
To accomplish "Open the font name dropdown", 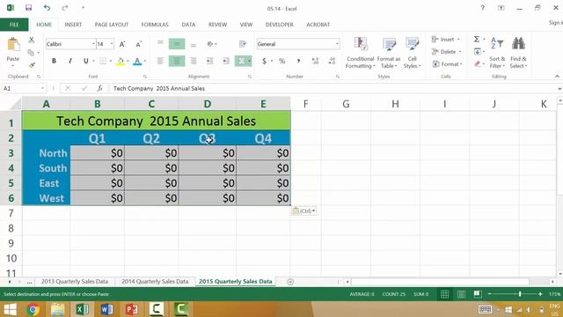I will (x=93, y=44).
